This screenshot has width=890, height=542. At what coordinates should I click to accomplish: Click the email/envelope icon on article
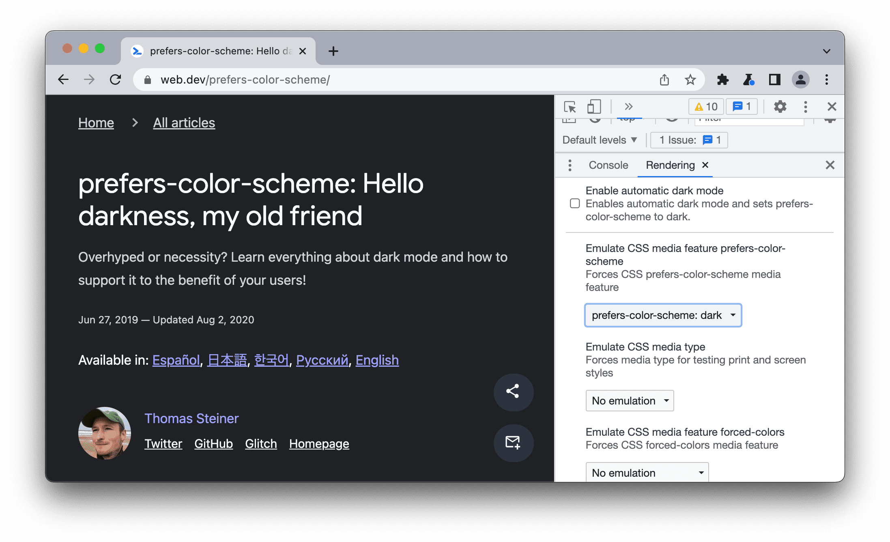click(x=512, y=443)
